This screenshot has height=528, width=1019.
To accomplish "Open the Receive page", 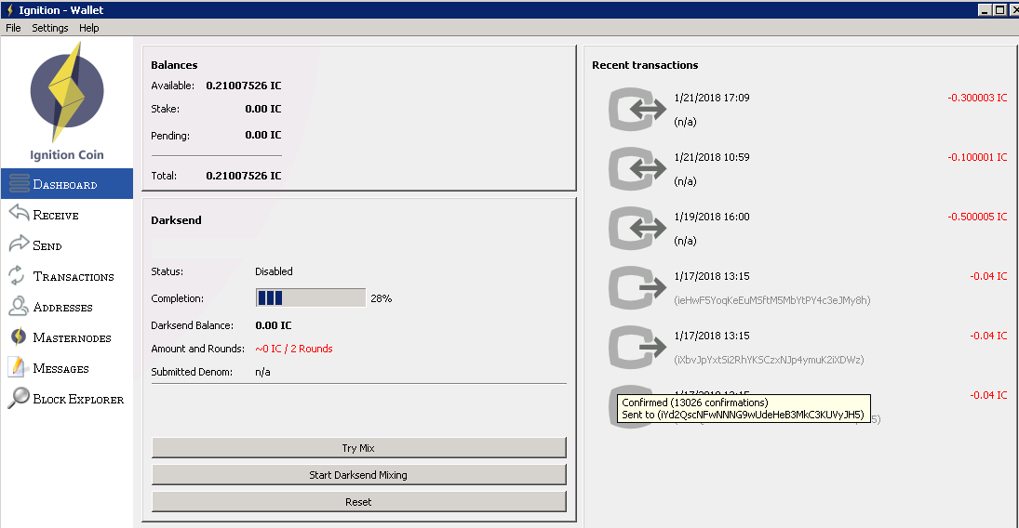I will tap(67, 215).
